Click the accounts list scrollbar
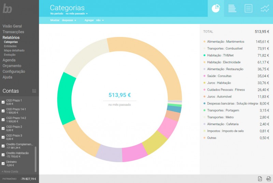Viewport: 273px width, 183px height. point(35,159)
